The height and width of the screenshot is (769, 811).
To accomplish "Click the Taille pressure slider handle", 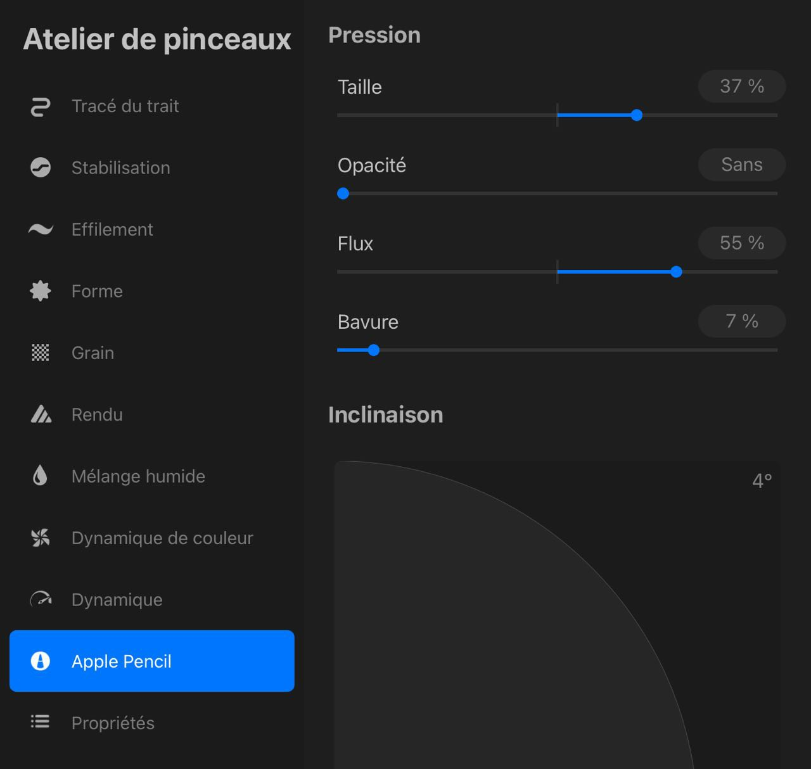I will (637, 115).
